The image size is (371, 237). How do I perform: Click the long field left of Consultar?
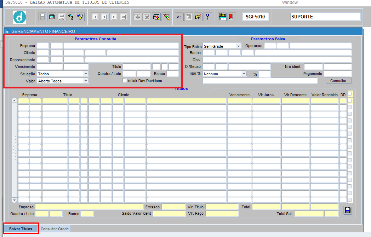pos(260,81)
